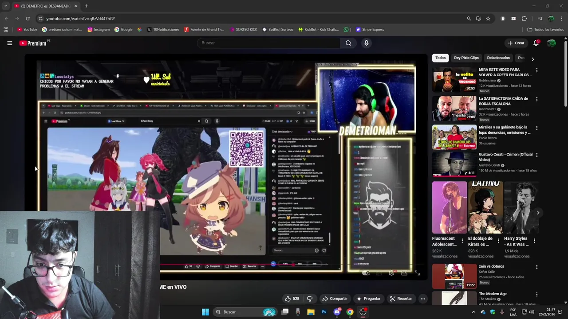The image size is (568, 319).
Task: Click the YouTube search magnifier button
Action: point(348,43)
